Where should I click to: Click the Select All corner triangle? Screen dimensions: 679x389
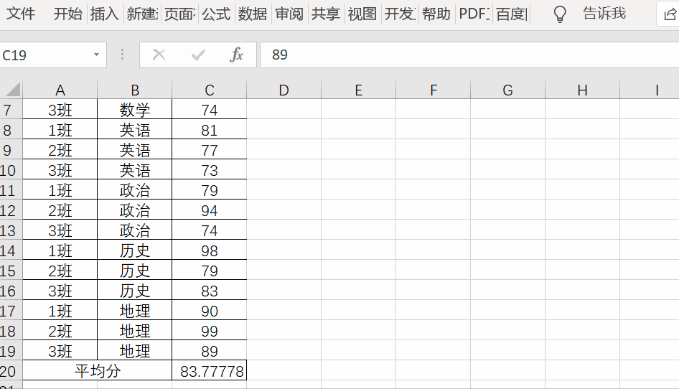coord(11,90)
